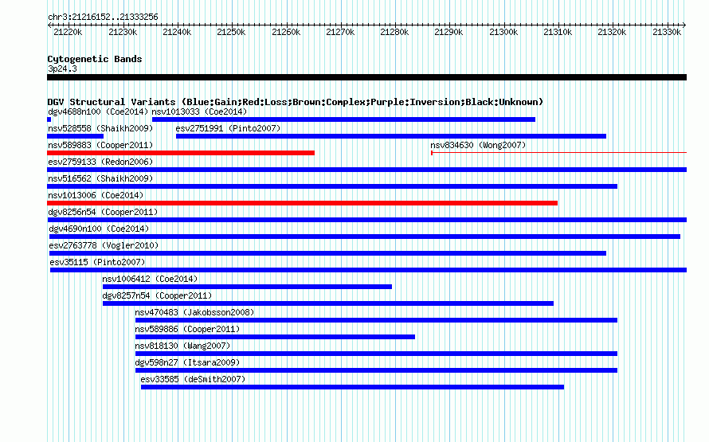Open the dgv4690n100 (Coe2014) variant
The image size is (709, 442).
[99, 229]
